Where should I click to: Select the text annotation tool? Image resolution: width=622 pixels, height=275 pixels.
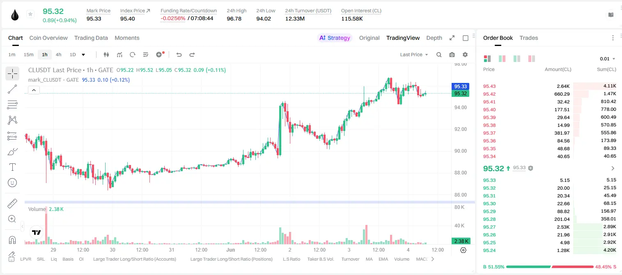click(12, 167)
